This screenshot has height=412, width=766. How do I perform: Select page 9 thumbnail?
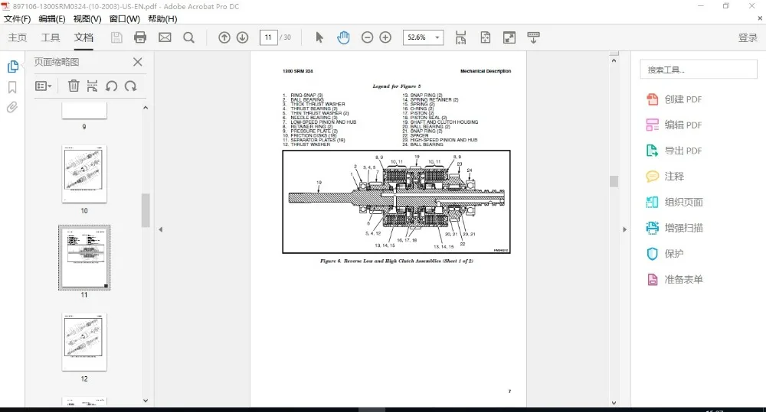84,111
